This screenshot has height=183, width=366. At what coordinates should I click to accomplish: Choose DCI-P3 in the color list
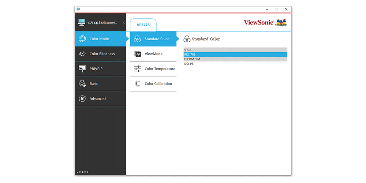click(235, 64)
